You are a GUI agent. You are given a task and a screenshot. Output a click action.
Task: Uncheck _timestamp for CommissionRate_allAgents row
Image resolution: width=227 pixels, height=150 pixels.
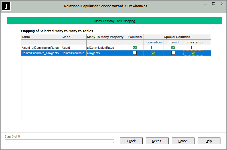coord(193,53)
